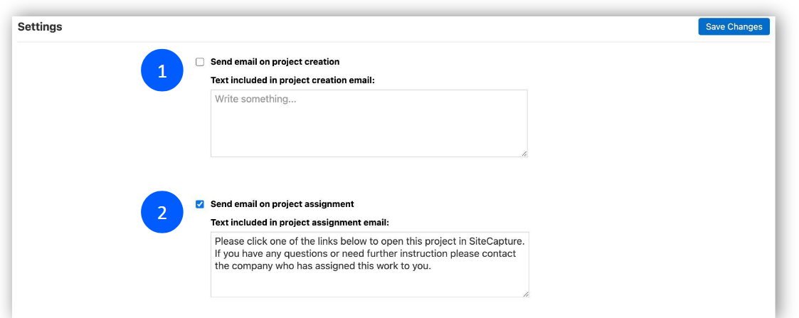
Task: Click 'Text included in project assignment email:' label
Action: tap(300, 223)
